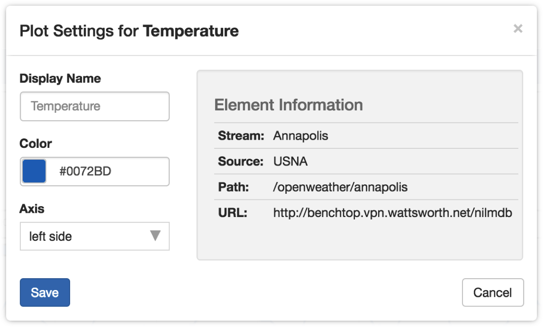The height and width of the screenshot is (327, 543).
Task: Expand the Axis dropdown arrow
Action: pos(155,236)
